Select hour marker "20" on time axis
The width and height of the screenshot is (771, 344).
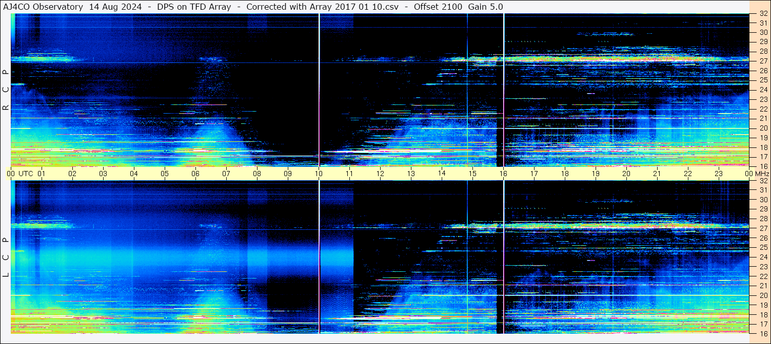(626, 174)
